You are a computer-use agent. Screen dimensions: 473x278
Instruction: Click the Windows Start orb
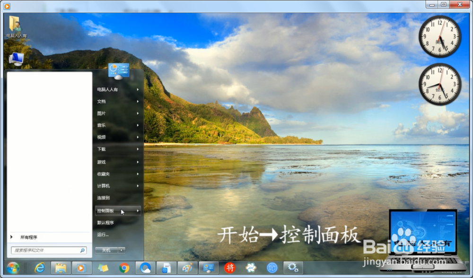point(13,268)
